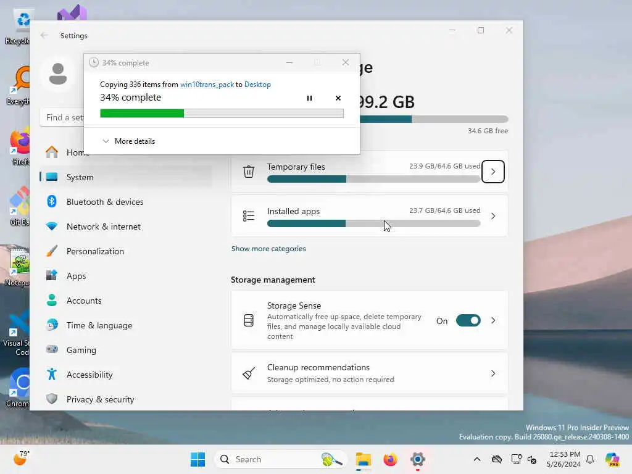Viewport: 632px width, 474px height.
Task: Open the notification bell icon
Action: (590, 459)
